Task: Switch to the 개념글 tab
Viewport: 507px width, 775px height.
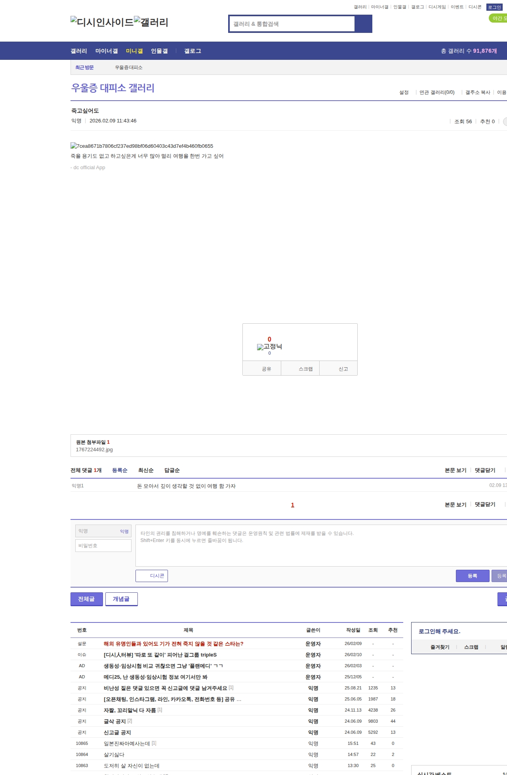Action: (x=121, y=599)
